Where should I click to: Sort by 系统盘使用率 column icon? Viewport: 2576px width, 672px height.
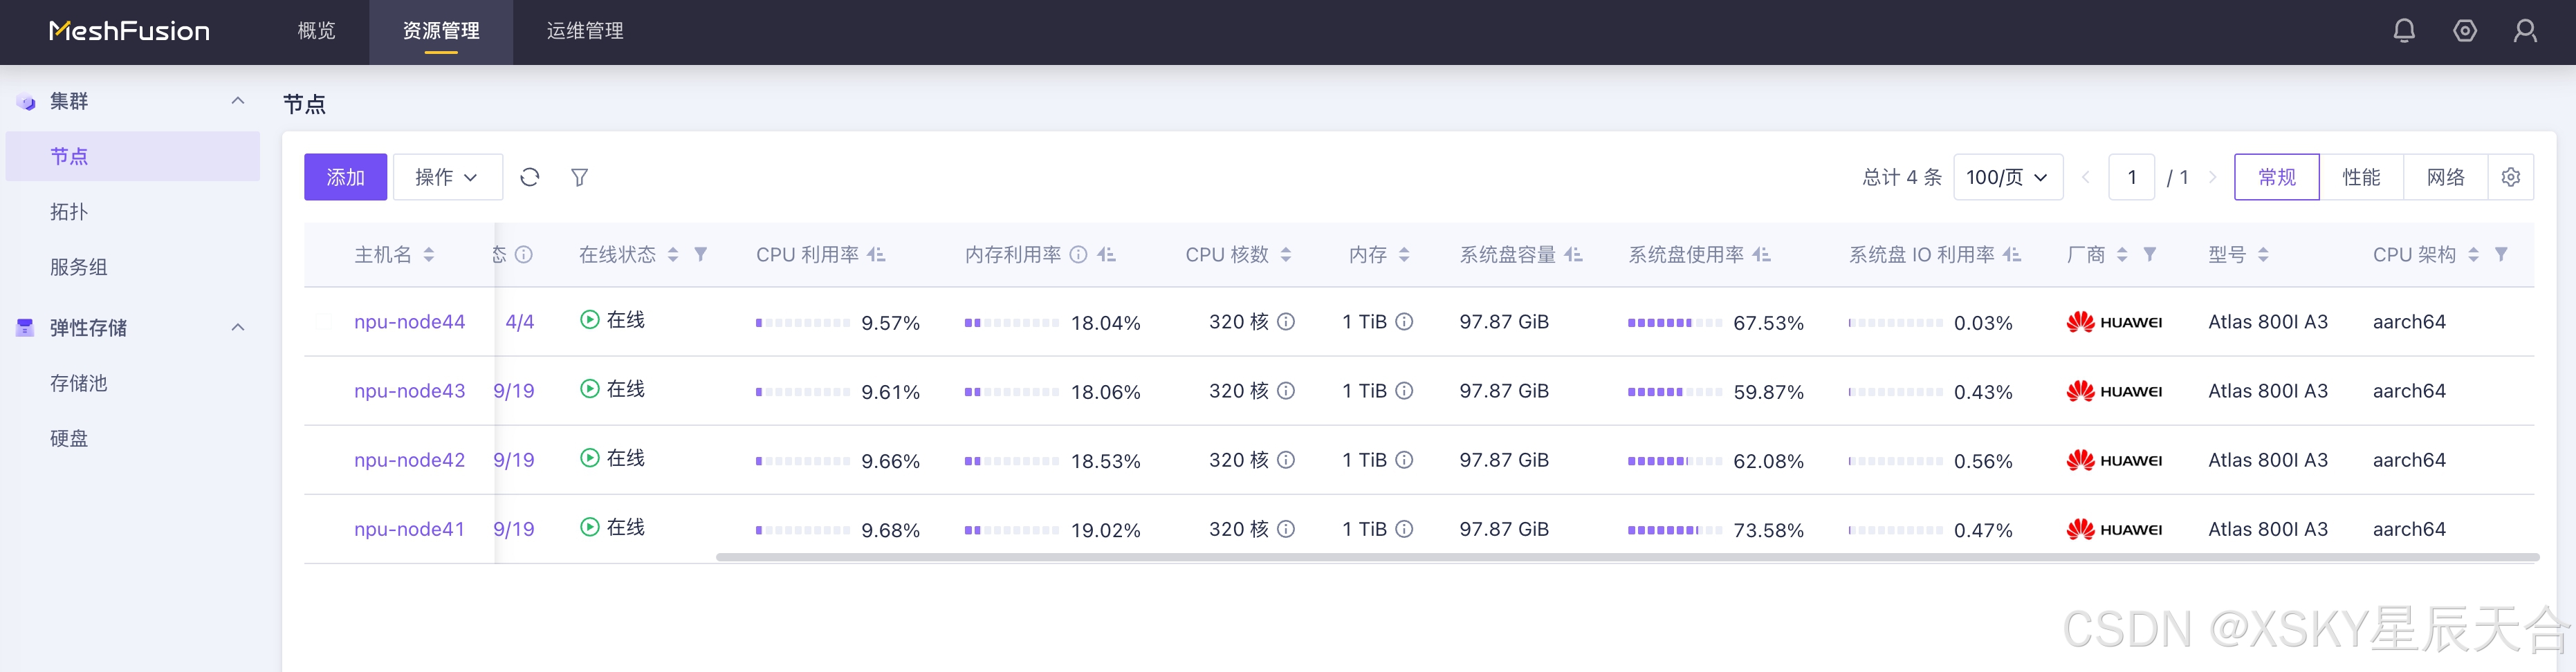pyautogui.click(x=1762, y=255)
